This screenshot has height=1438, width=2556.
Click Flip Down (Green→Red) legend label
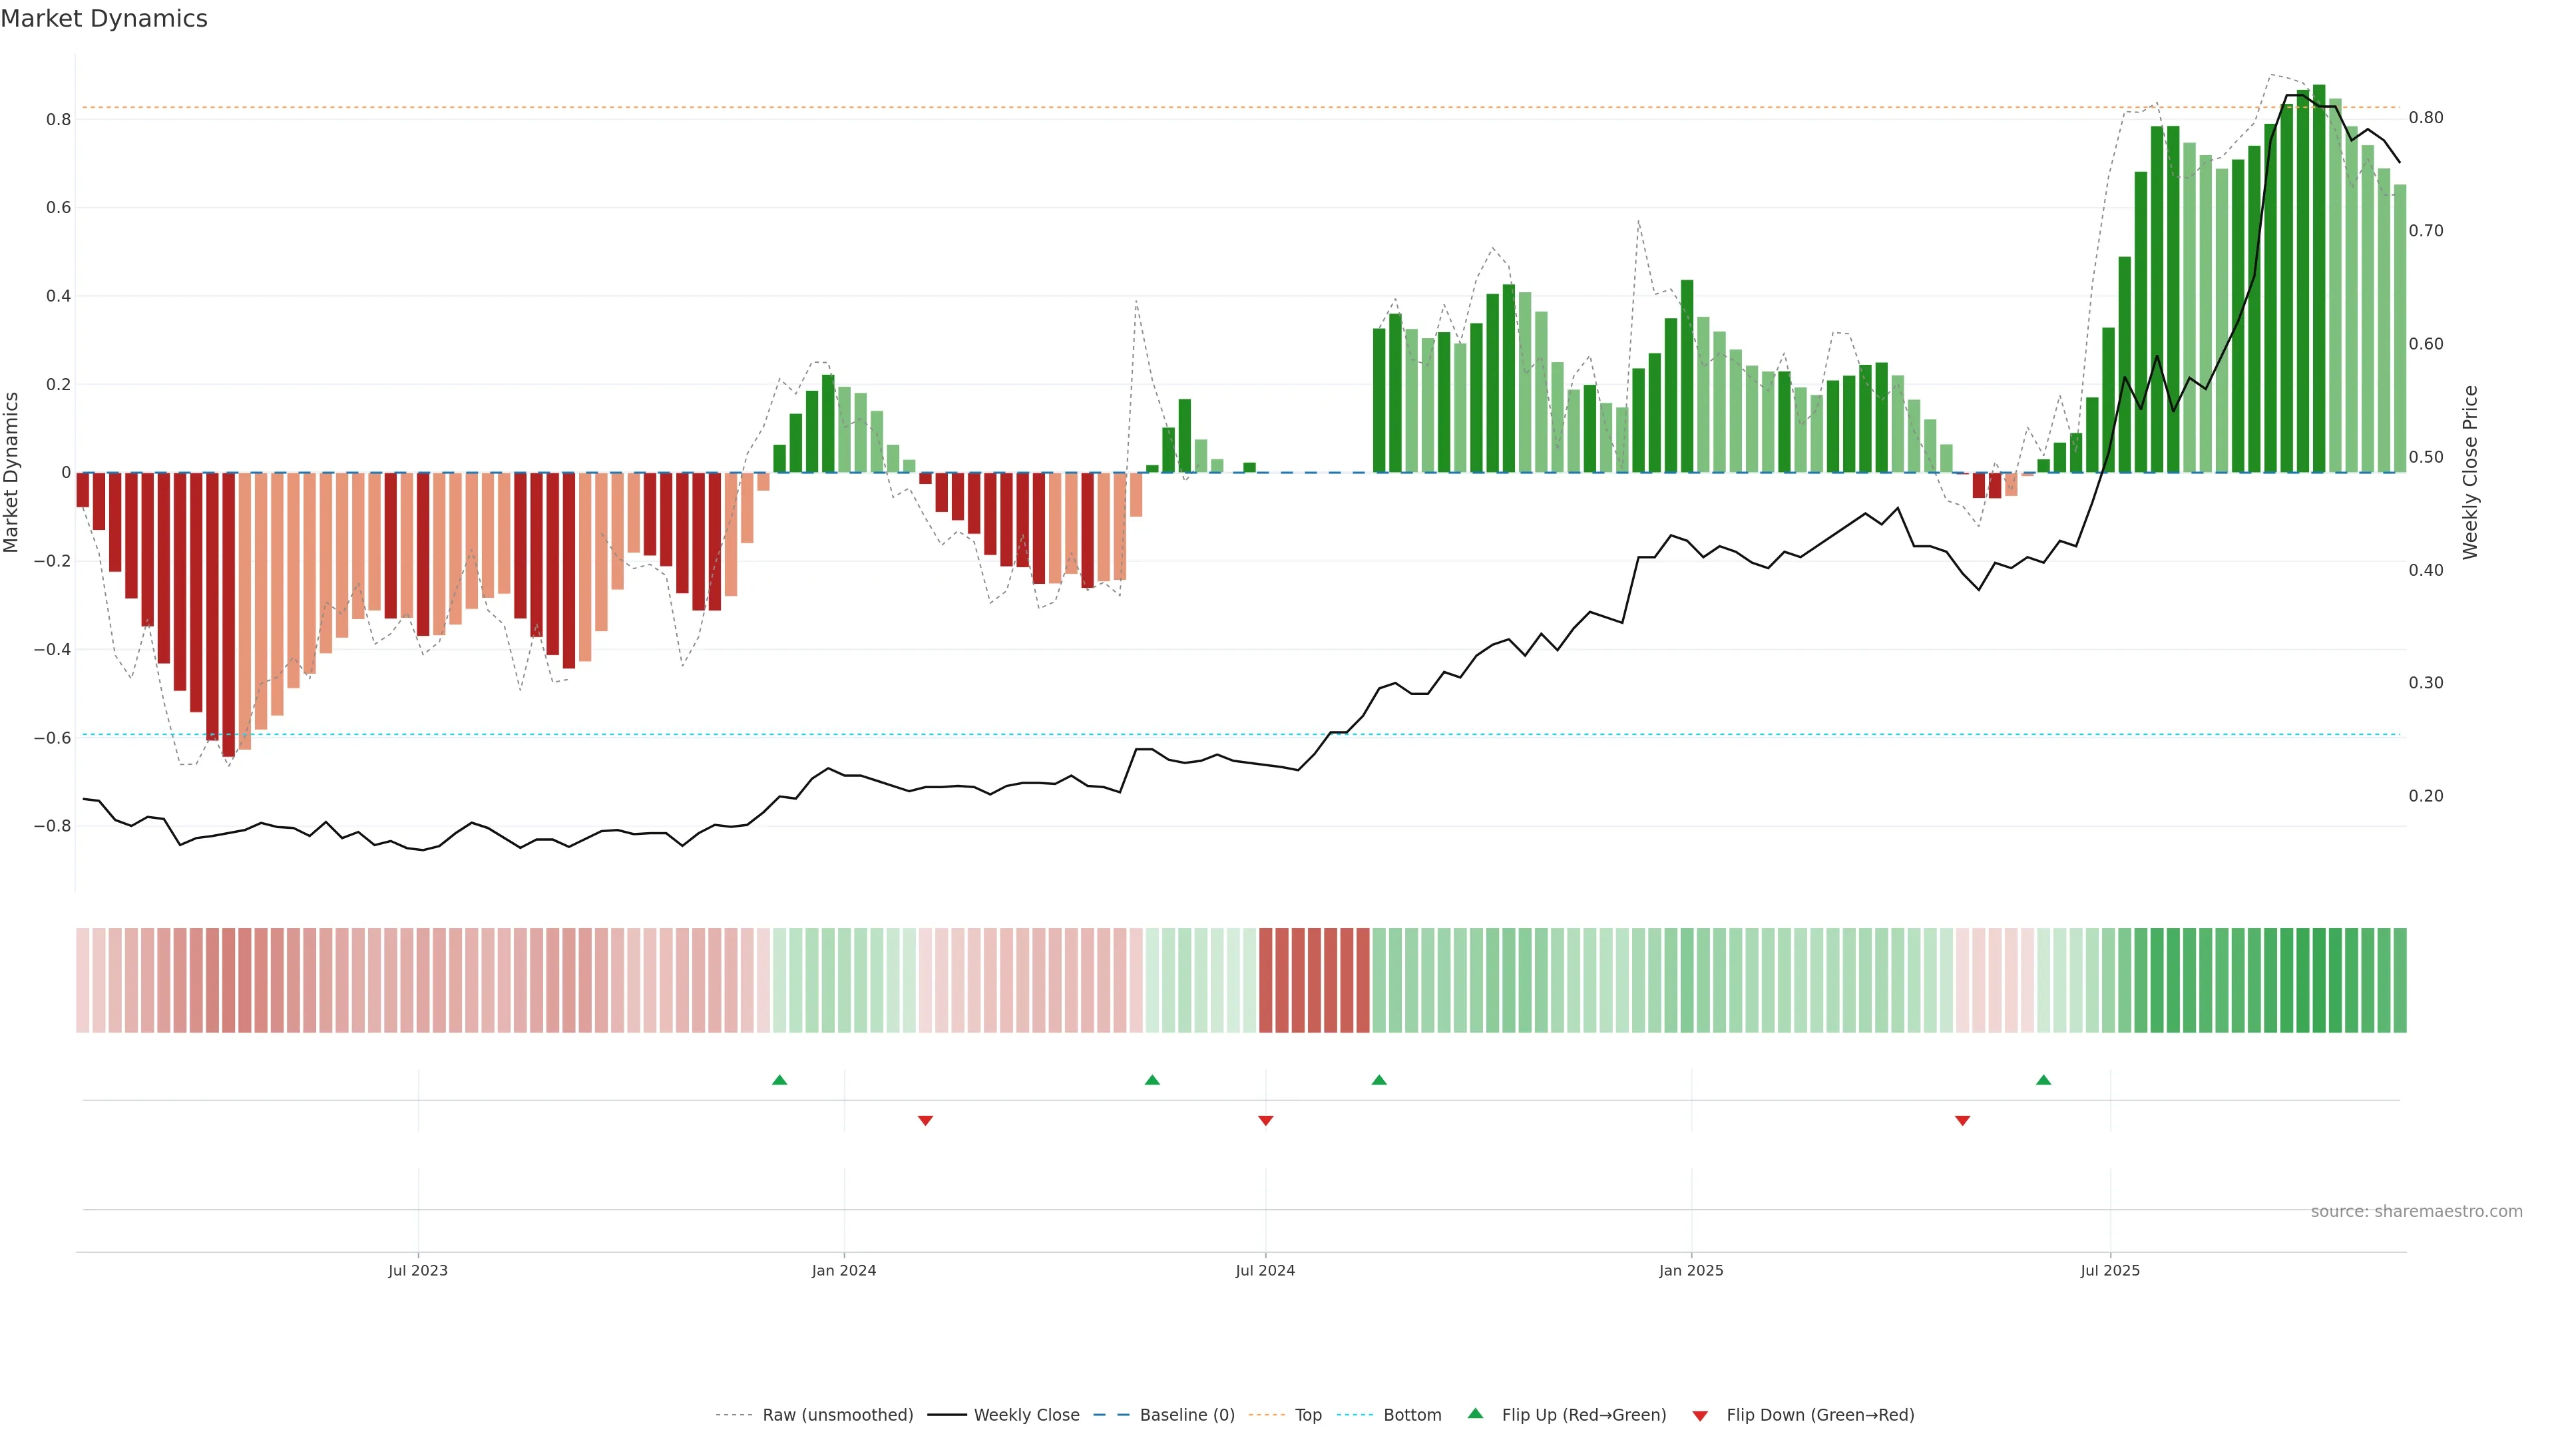[1820, 1415]
